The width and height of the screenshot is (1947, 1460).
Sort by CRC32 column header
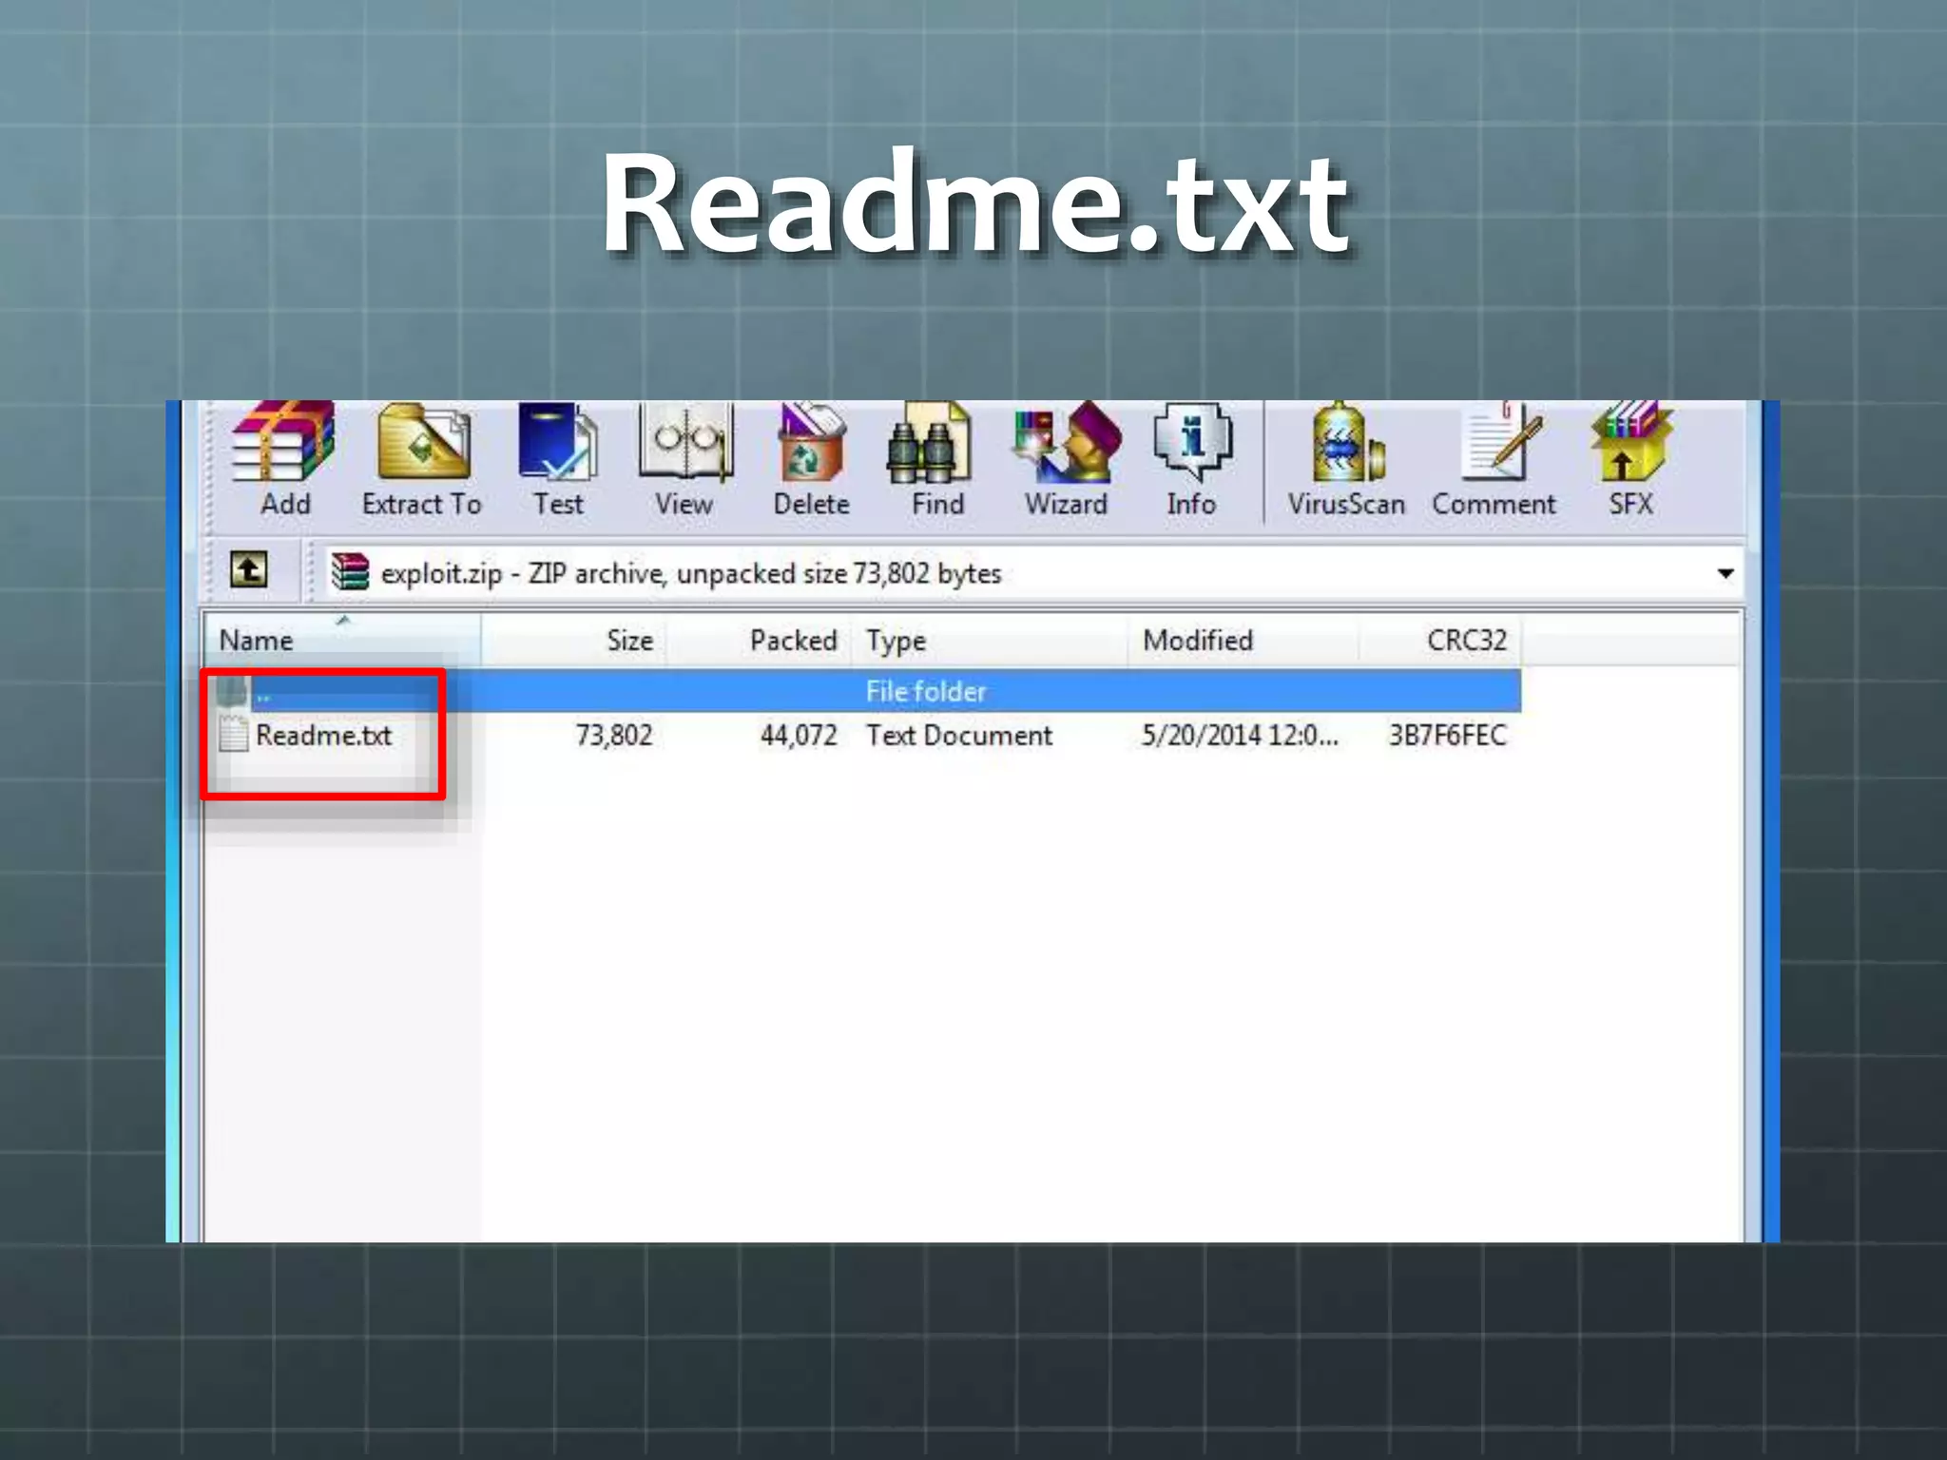coord(1440,640)
